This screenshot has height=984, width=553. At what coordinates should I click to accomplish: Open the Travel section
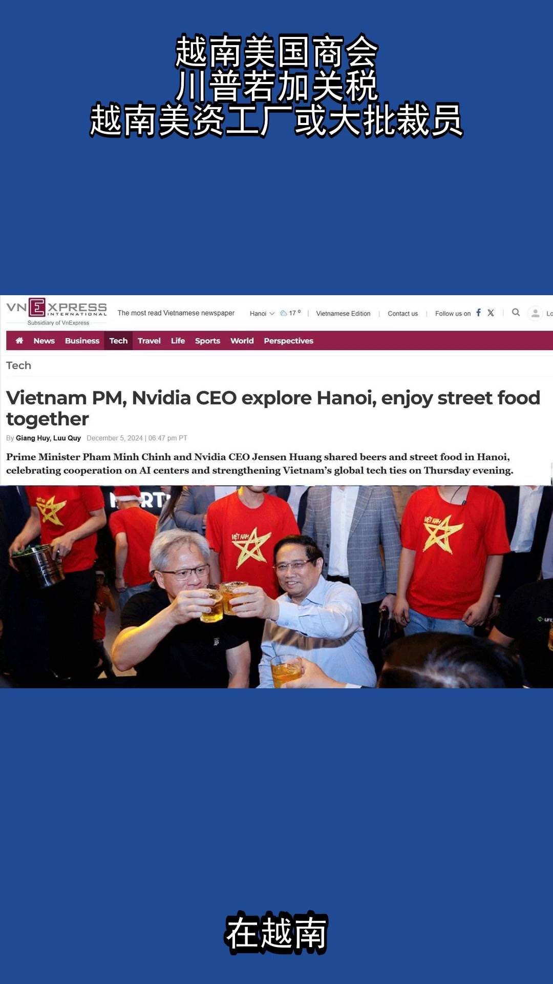149,341
